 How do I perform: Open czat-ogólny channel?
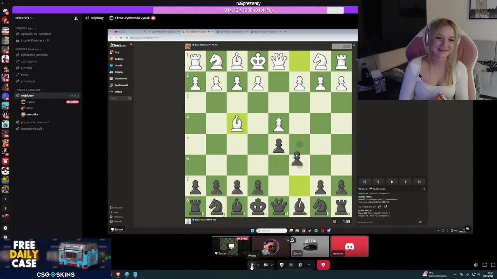(29, 61)
